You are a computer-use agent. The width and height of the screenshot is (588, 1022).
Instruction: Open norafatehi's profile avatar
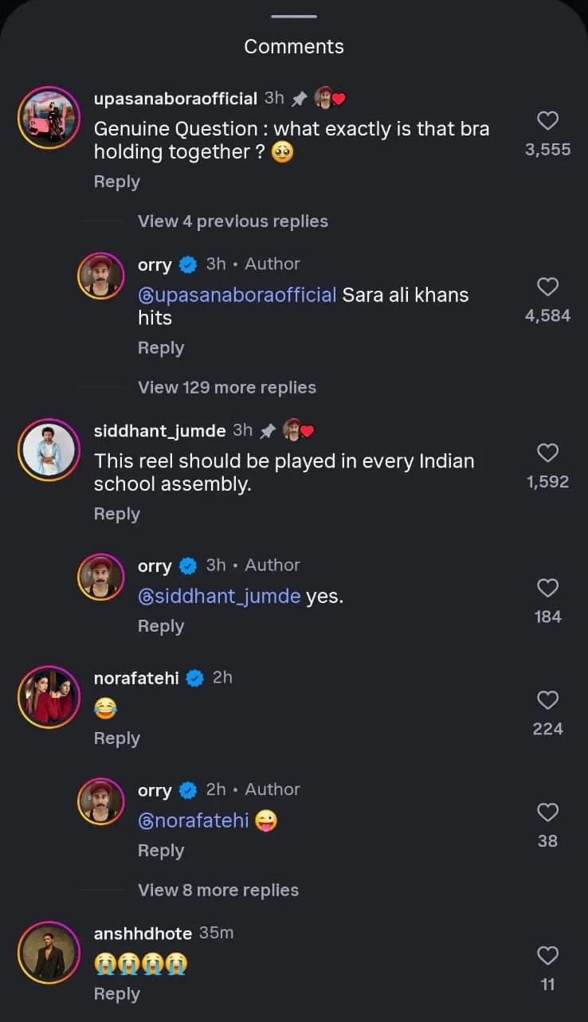point(49,697)
